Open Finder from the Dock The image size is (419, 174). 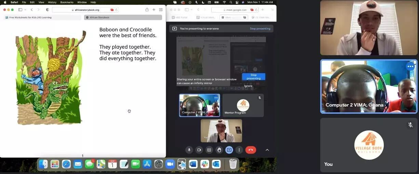point(43,164)
